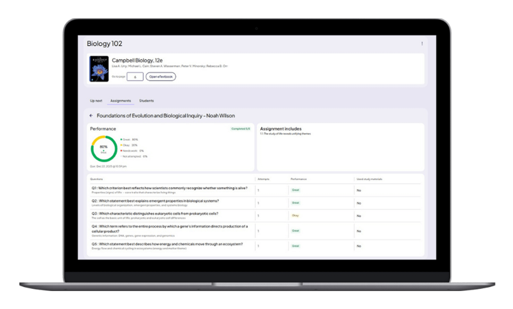The height and width of the screenshot is (309, 513).
Task: Click the Completed 5/5 status badge
Action: tap(240, 129)
